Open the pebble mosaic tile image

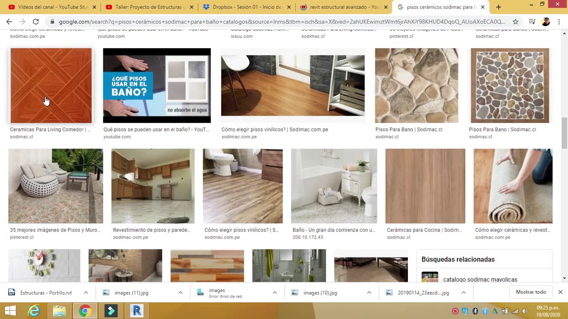point(510,86)
